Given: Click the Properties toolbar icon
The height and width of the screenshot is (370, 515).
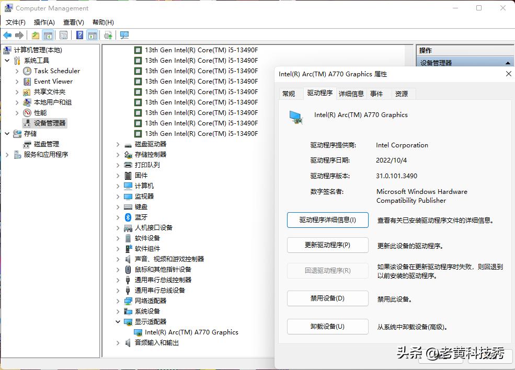Looking at the screenshot, I should [63, 36].
